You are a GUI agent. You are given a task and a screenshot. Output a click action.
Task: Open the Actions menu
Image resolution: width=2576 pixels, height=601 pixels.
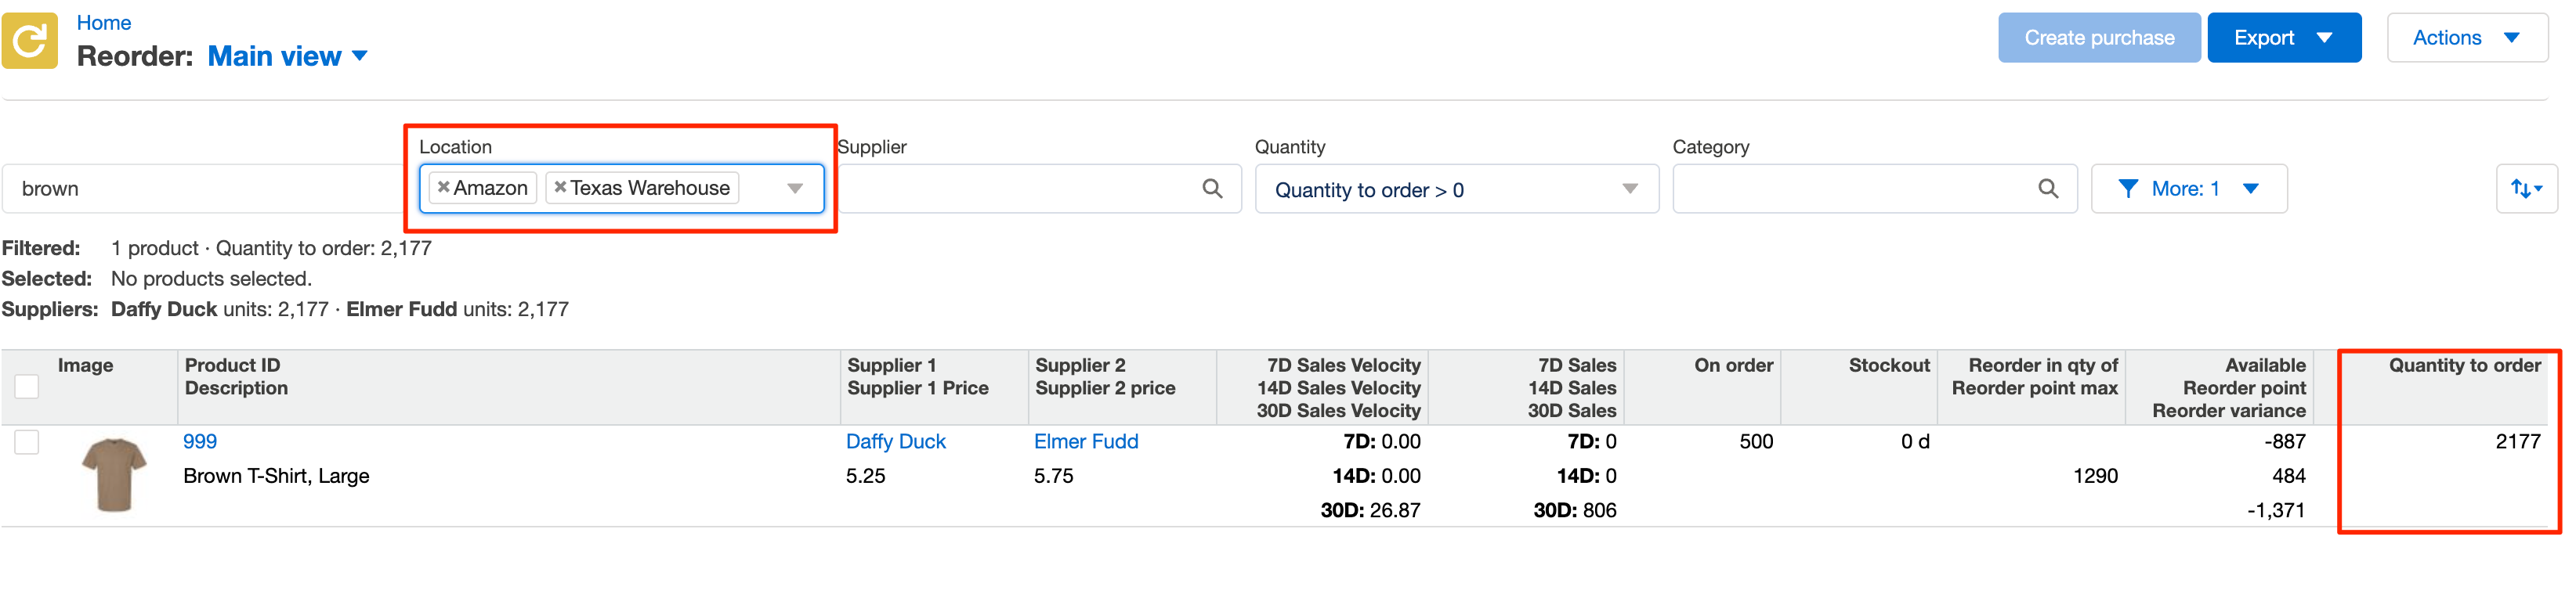(x=2465, y=38)
